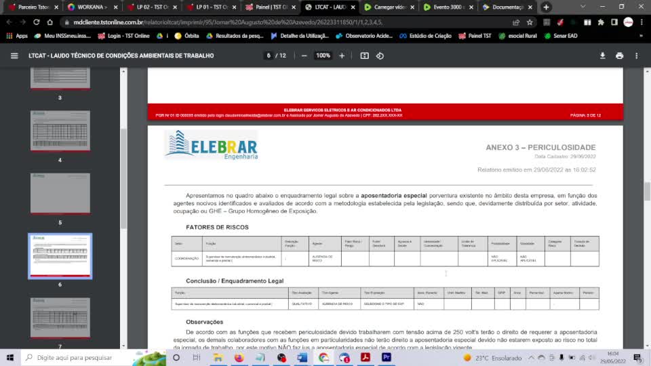Screen dimensions: 651x366
Task: Zoom out the PDF with minus icon
Action: tap(304, 56)
